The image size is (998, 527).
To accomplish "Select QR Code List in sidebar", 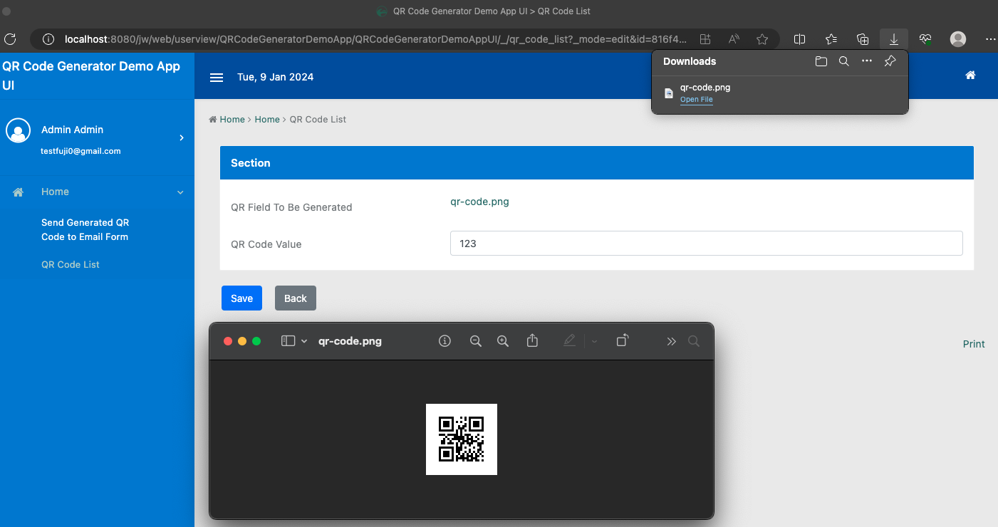I will pos(71,264).
